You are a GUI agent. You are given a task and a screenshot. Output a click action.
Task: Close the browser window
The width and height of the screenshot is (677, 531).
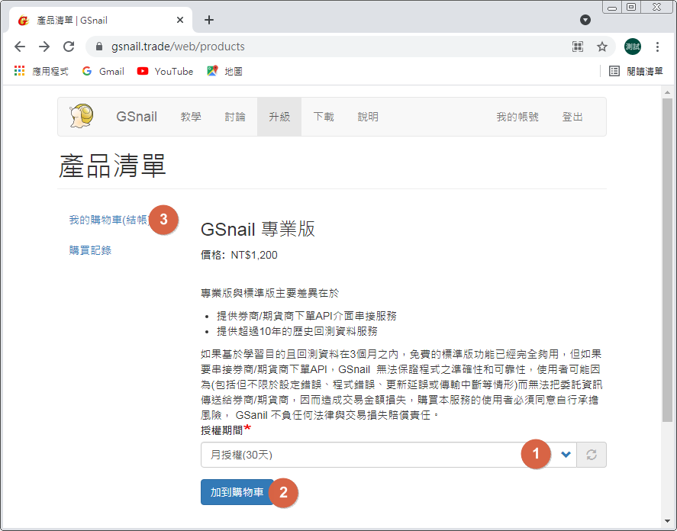(x=656, y=7)
